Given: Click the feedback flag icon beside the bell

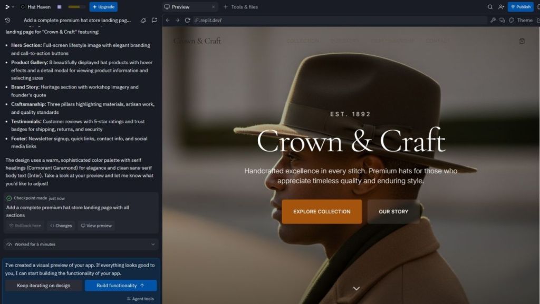Looking at the screenshot, I should 153,19.
